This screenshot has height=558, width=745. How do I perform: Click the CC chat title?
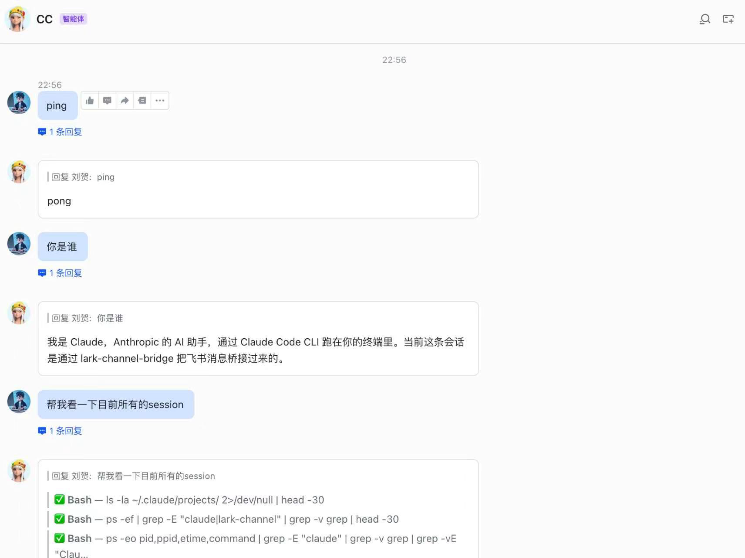coord(44,19)
